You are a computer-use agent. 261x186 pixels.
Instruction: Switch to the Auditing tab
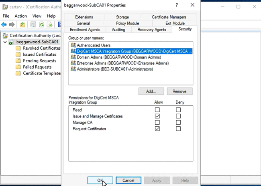(x=118, y=30)
